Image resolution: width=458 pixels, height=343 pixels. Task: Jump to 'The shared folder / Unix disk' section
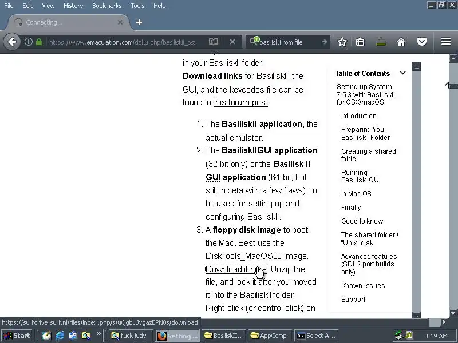[x=369, y=238]
